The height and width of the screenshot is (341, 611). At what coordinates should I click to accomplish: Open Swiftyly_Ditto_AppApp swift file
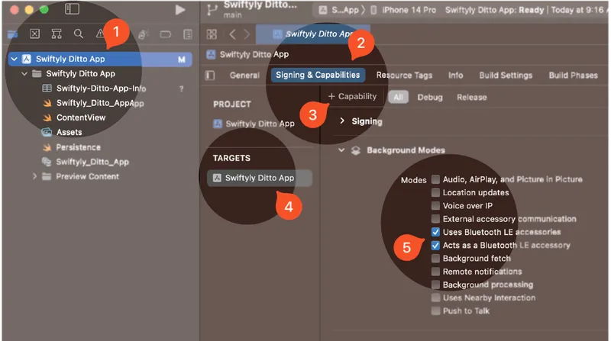[93, 103]
